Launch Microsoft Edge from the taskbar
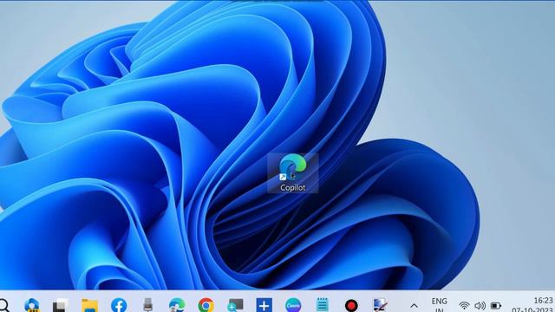The image size is (555, 312). 177,305
